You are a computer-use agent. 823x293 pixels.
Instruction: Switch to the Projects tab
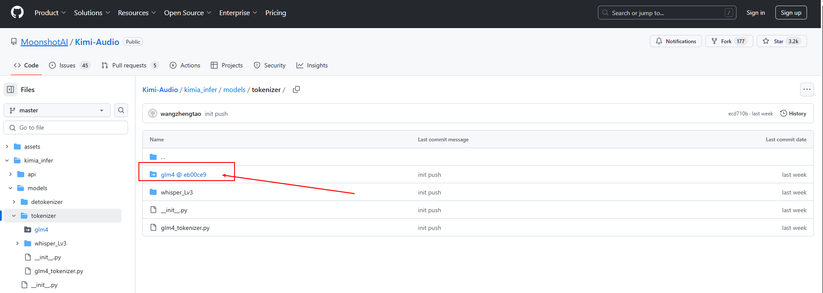coord(227,65)
